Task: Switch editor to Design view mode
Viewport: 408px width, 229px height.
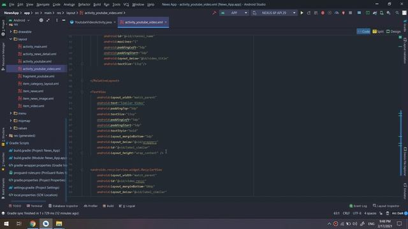Action: tap(393, 31)
